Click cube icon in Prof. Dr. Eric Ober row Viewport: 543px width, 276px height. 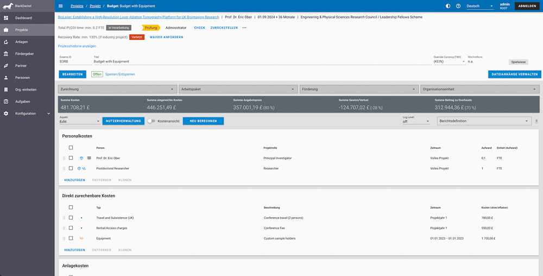pyautogui.click(x=81, y=158)
